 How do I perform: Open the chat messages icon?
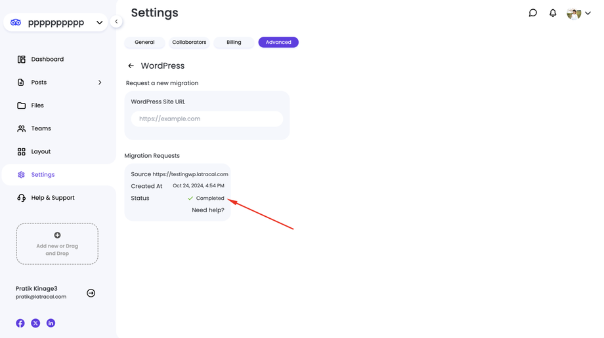(x=532, y=13)
